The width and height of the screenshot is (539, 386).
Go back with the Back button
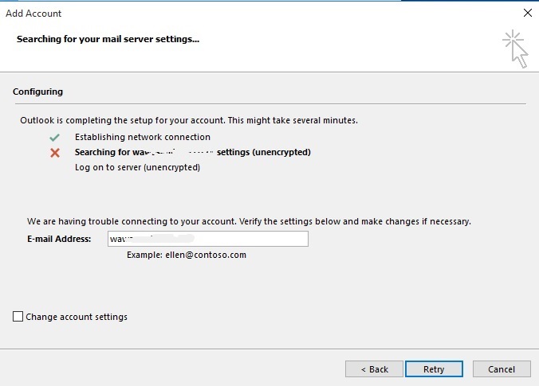[374, 369]
